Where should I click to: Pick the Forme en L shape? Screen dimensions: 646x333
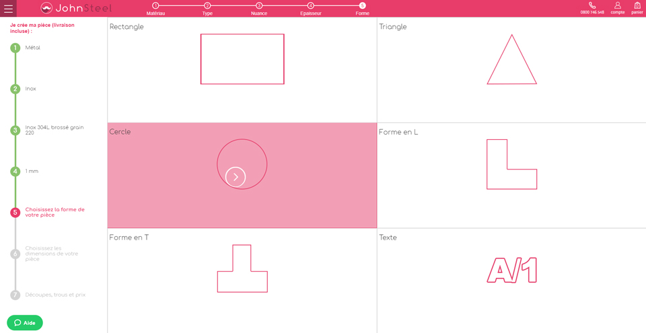coord(511,164)
